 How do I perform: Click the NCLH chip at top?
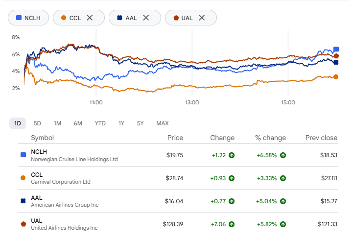point(28,18)
